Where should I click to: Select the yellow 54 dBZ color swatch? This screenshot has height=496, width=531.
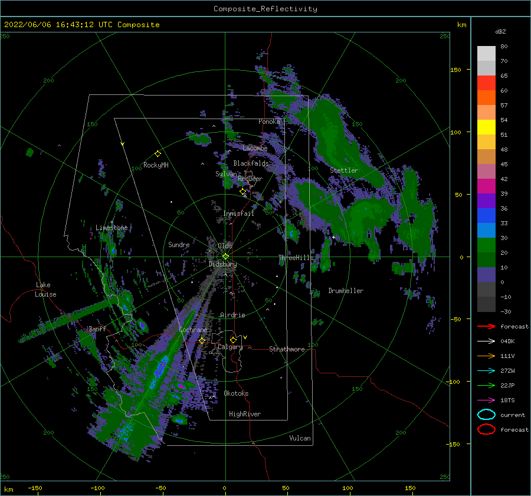pyautogui.click(x=486, y=127)
